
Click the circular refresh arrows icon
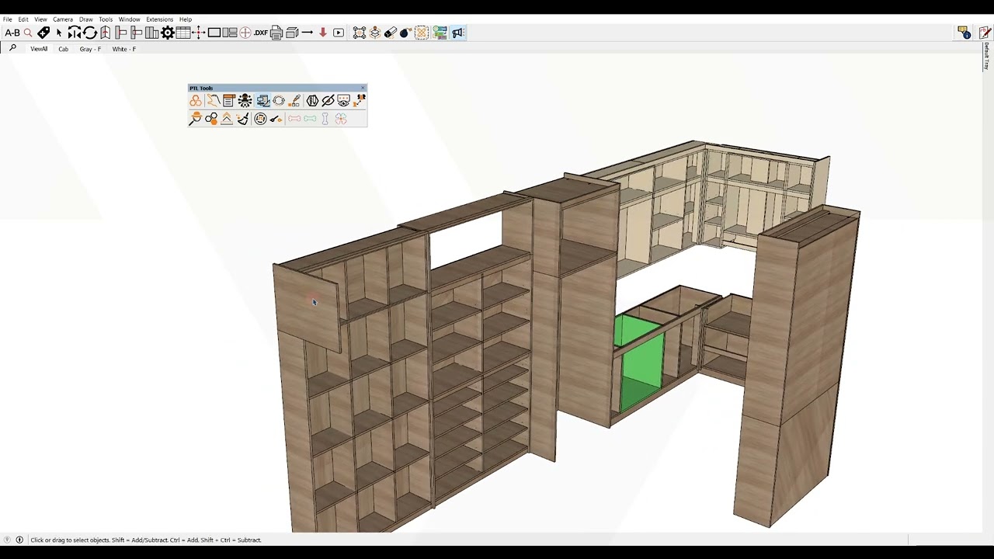click(x=90, y=33)
